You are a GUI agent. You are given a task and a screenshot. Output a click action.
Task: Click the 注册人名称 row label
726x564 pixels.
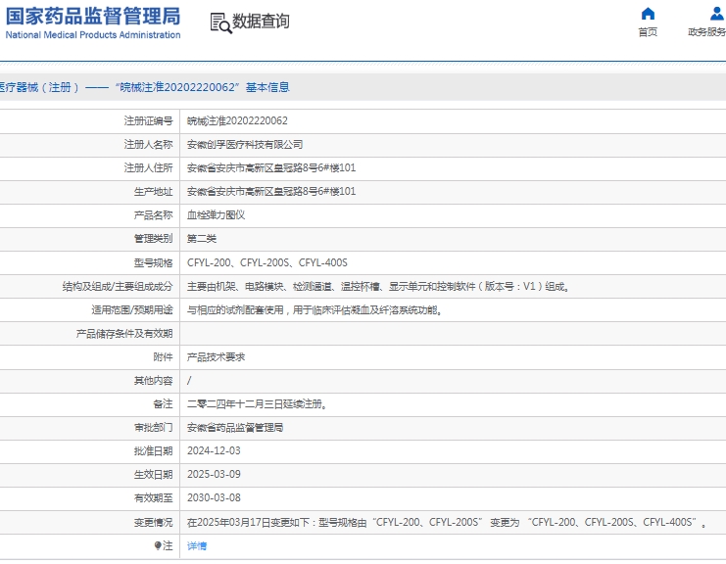(148, 145)
